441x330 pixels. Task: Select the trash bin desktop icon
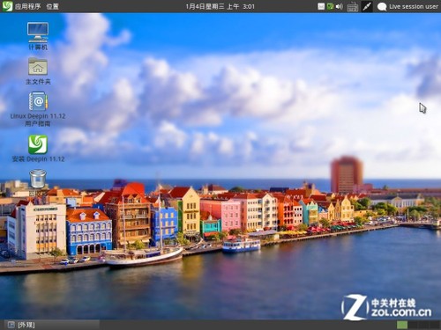pyautogui.click(x=38, y=181)
